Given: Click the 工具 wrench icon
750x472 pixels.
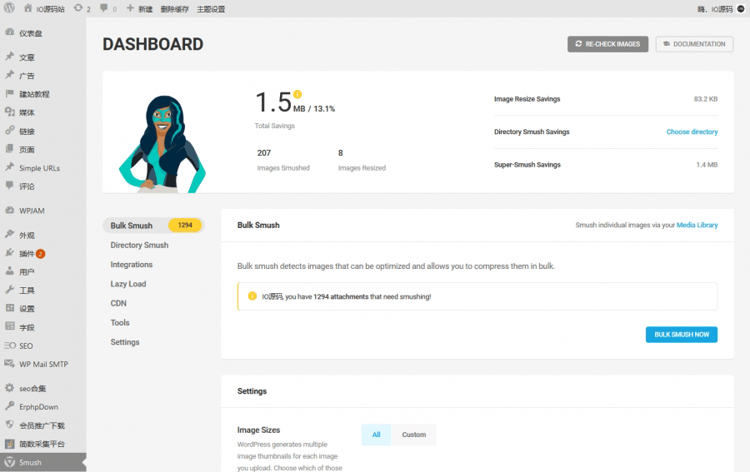Looking at the screenshot, I should click(9, 290).
